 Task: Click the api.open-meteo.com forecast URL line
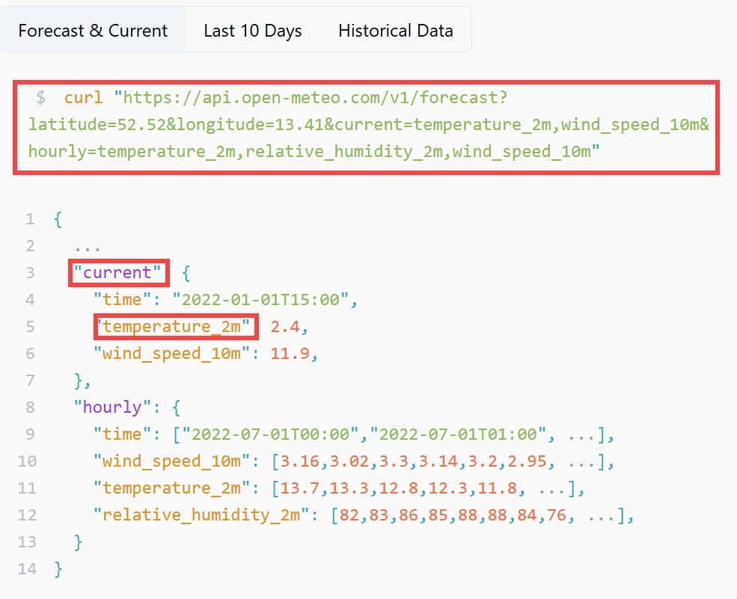click(x=311, y=98)
